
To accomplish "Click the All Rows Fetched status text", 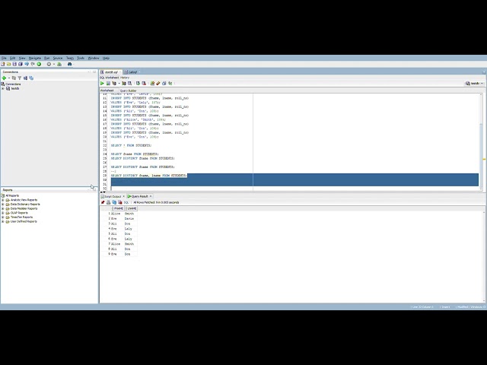I will coord(156,202).
